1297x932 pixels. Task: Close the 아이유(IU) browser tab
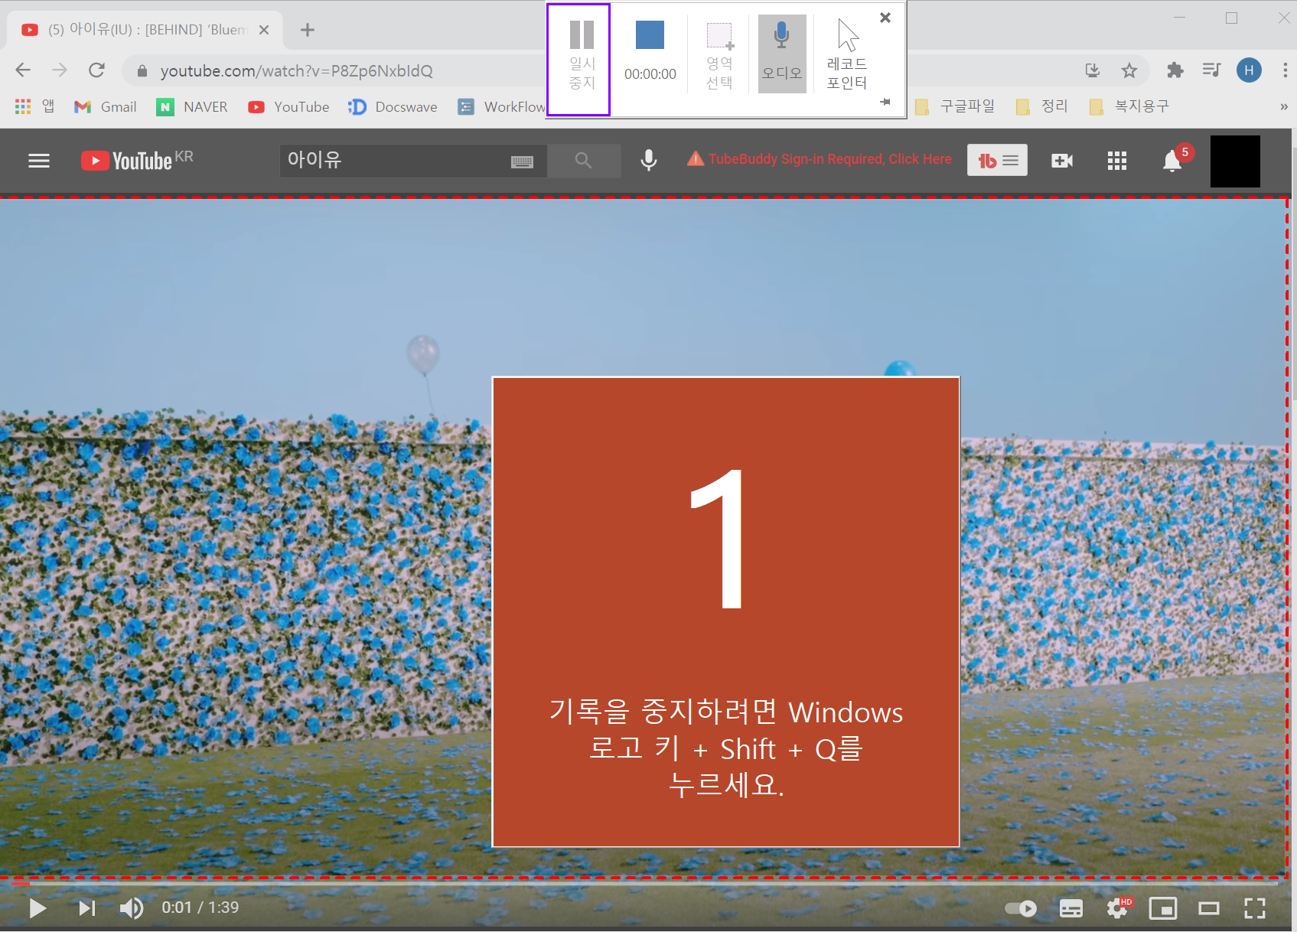(264, 30)
